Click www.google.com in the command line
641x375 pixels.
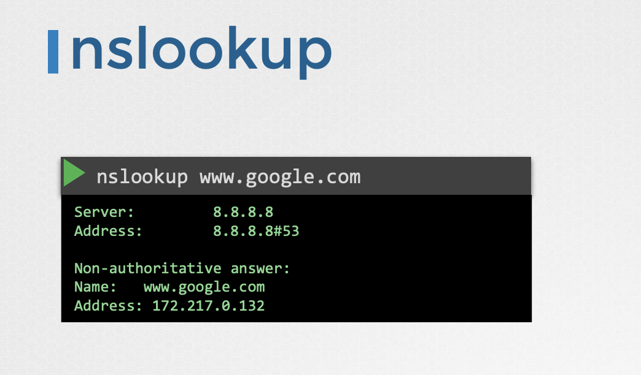coord(280,177)
